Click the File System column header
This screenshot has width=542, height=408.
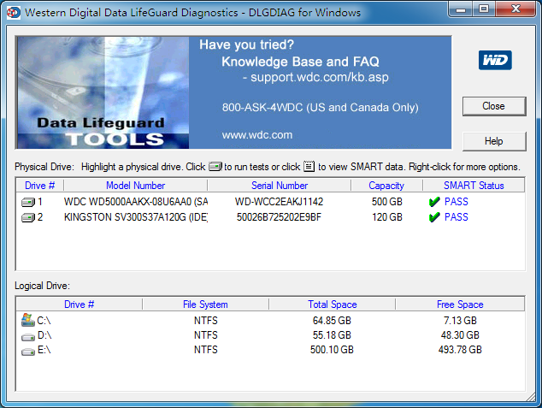coord(205,305)
